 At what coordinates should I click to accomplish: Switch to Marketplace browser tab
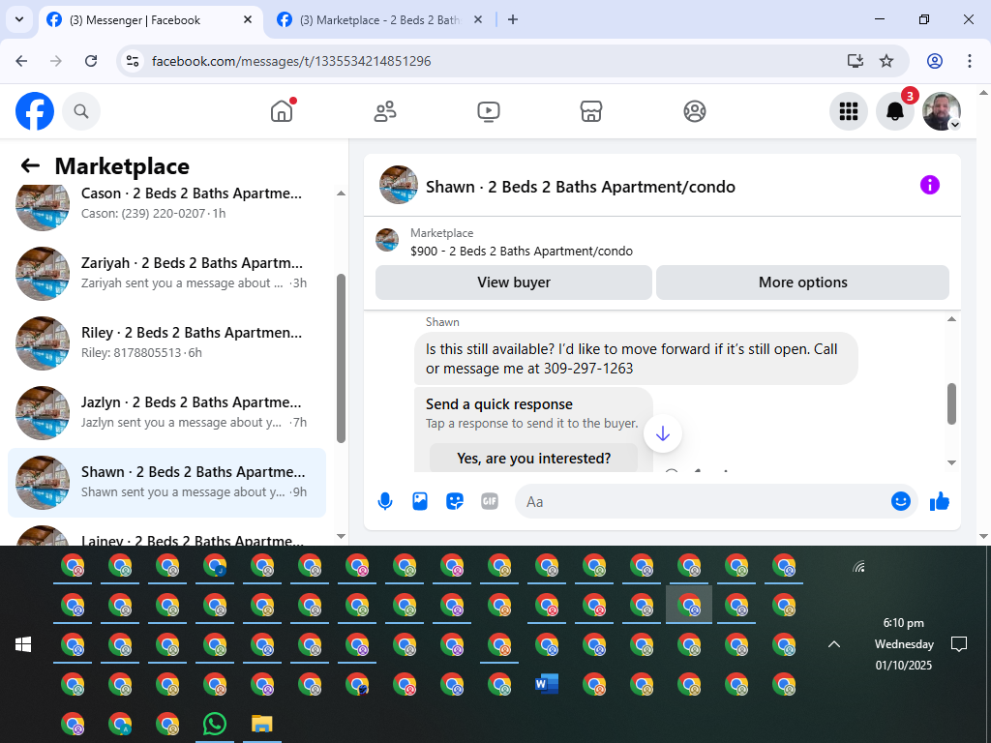(379, 20)
